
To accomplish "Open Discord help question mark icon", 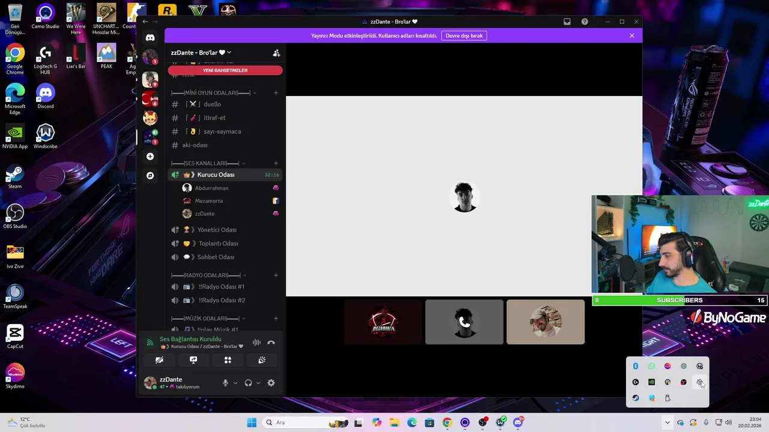I will pos(585,22).
